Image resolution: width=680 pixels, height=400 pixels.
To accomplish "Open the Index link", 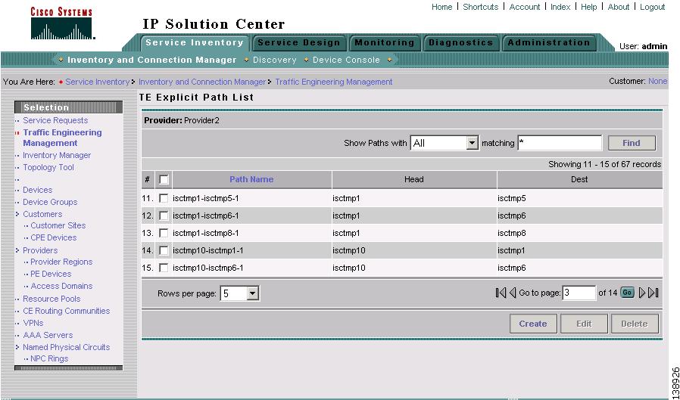I will 560,7.
